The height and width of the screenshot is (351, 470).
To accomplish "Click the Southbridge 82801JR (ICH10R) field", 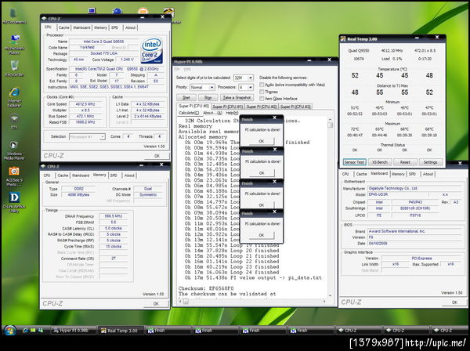I will point(415,208).
